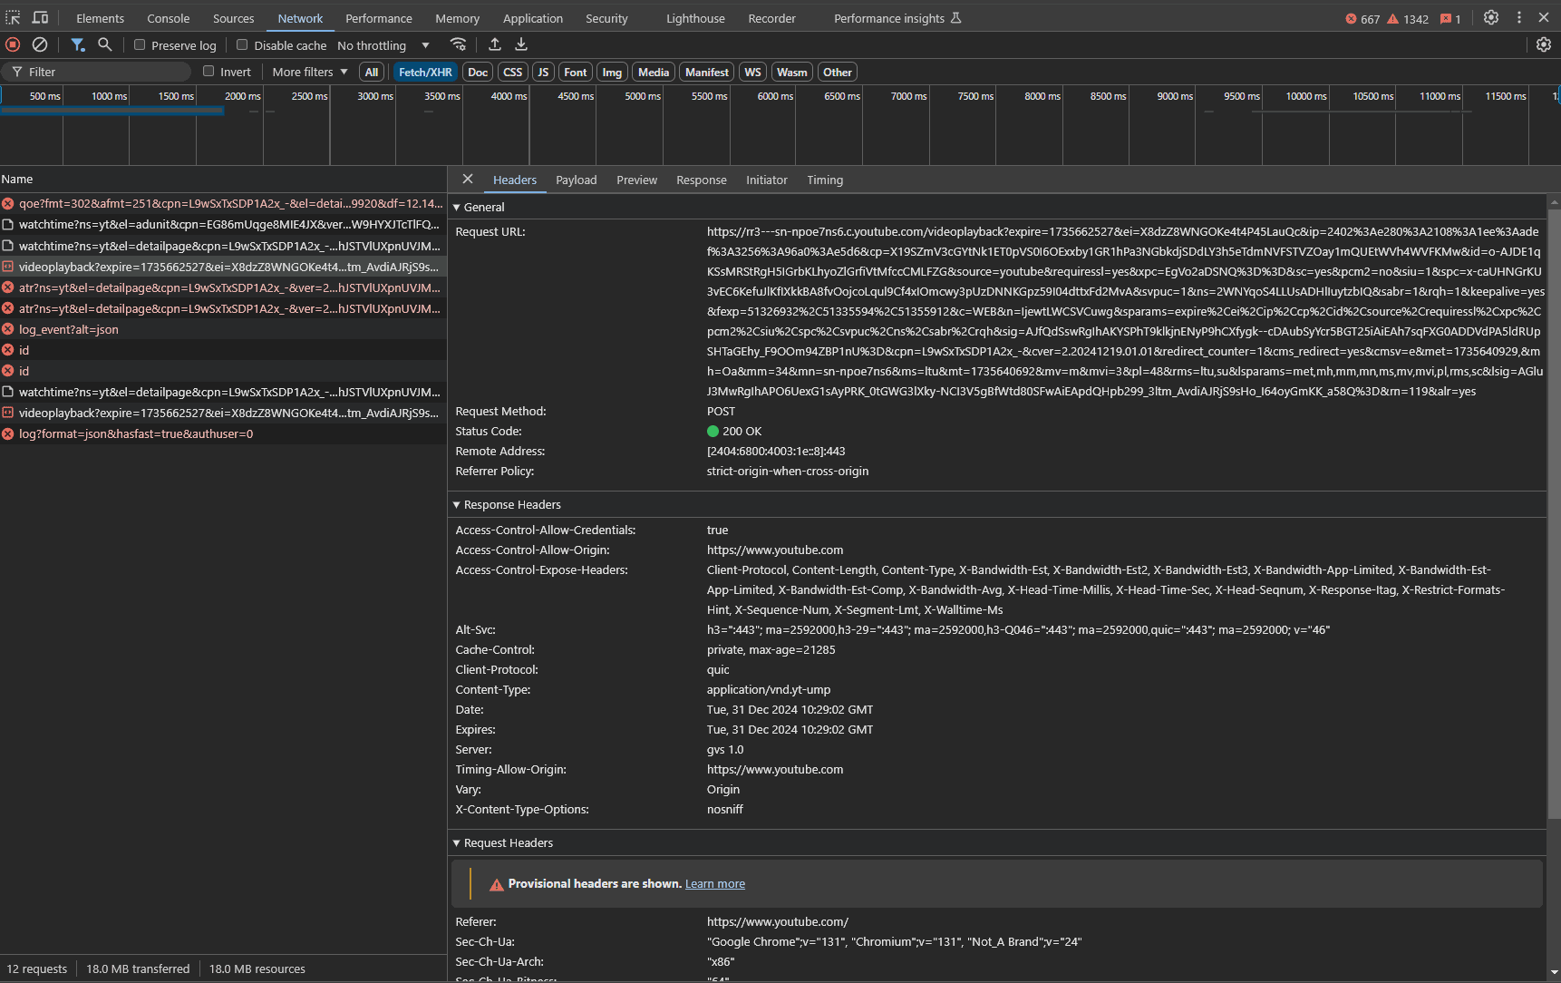The image size is (1561, 983).
Task: Open the Payload tab
Action: pos(576,180)
